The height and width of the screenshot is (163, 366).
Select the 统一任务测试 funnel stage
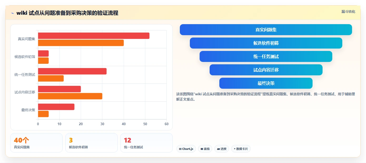266,56
